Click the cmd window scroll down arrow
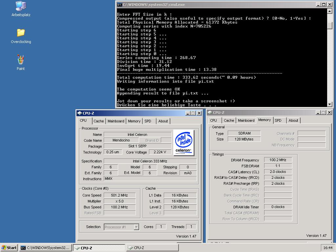 pos(330,104)
